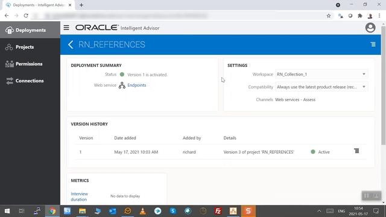
Task: Click the web service endpoints icon
Action: pyautogui.click(x=122, y=85)
